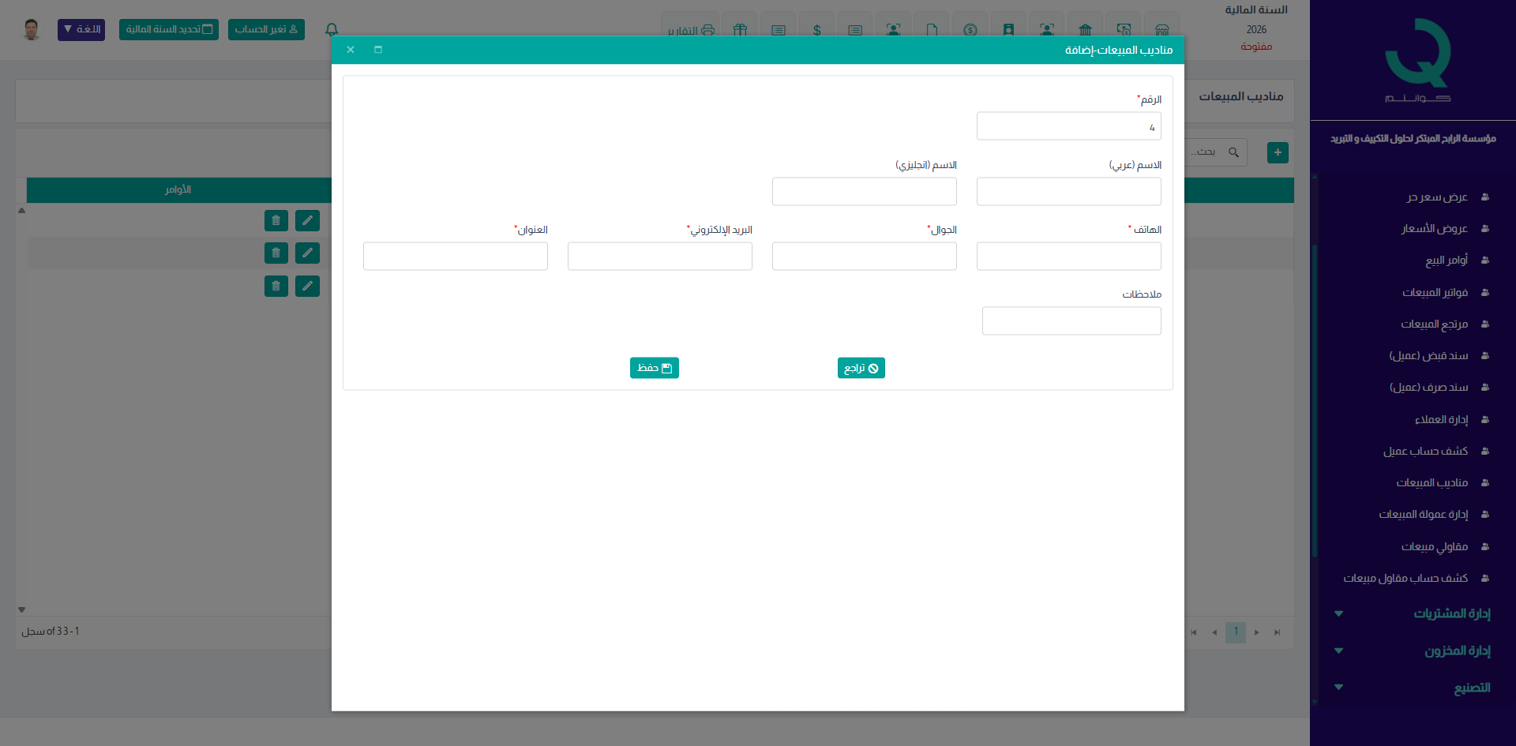Screen dimensions: 1516x746
Task: Click the Arabic name (الاسم عربي) field
Action: 1068,192
